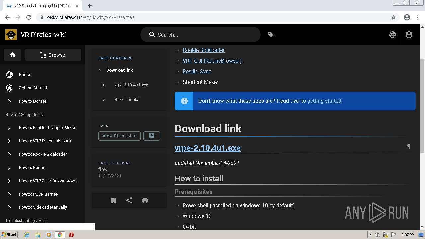This screenshot has width=425, height=239.
Task: Click the info icon in the blue notice
Action: click(184, 101)
